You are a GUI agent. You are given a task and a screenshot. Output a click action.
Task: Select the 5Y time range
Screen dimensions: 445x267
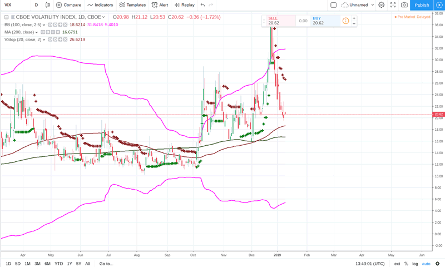point(78,264)
